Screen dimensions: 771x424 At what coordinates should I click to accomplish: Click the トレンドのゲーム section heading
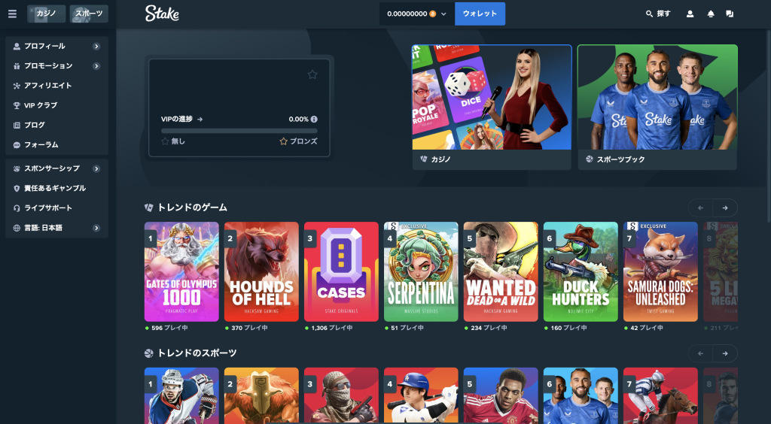click(192, 207)
